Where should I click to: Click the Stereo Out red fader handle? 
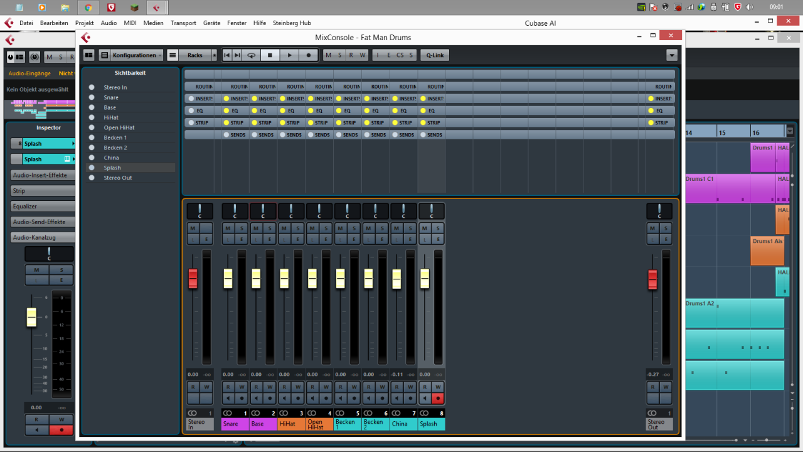click(652, 279)
